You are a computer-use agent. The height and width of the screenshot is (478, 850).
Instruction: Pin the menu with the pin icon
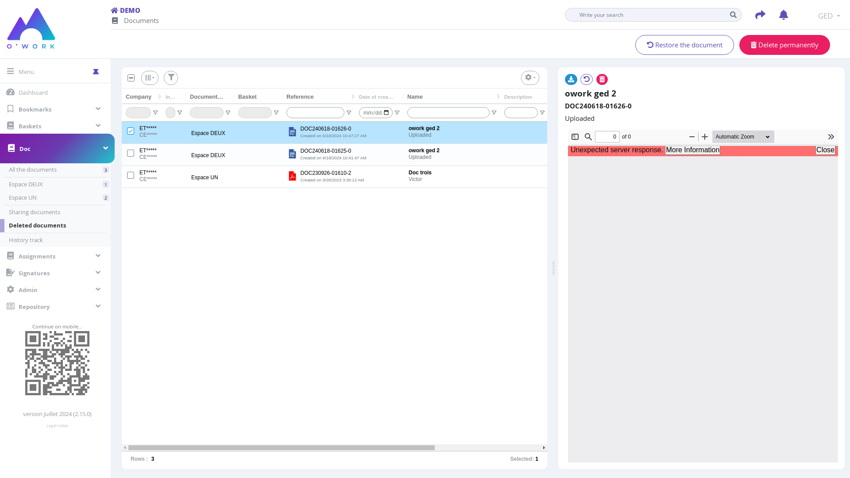click(96, 72)
